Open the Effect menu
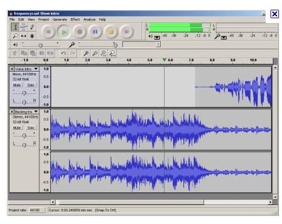Image resolution: width=282 pixels, height=224 pixels. click(x=75, y=19)
